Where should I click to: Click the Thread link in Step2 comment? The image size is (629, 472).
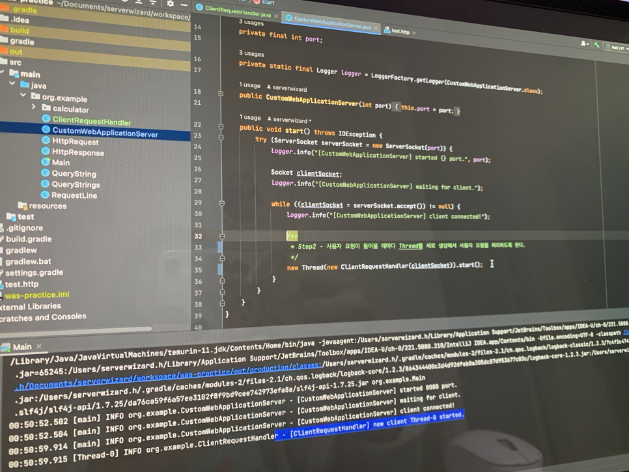pos(410,246)
